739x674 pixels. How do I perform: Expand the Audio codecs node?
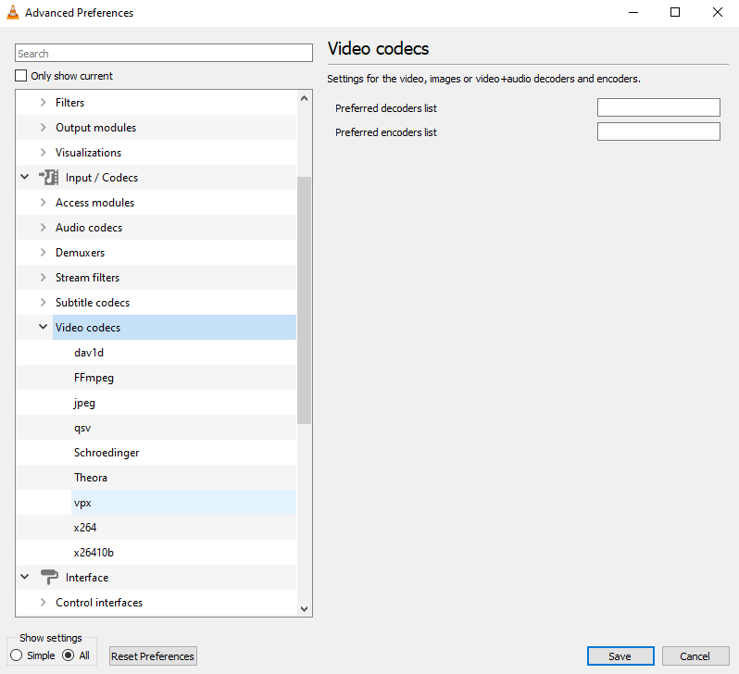pyautogui.click(x=44, y=227)
